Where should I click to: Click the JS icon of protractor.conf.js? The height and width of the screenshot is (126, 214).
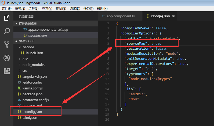pos(19,100)
